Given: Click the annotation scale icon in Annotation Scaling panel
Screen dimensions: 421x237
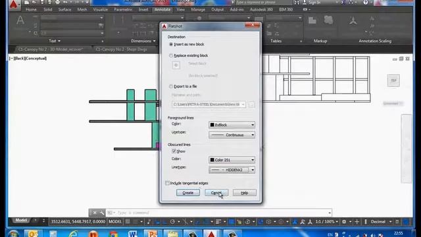Looking at the screenshot, I should click(x=353, y=21).
